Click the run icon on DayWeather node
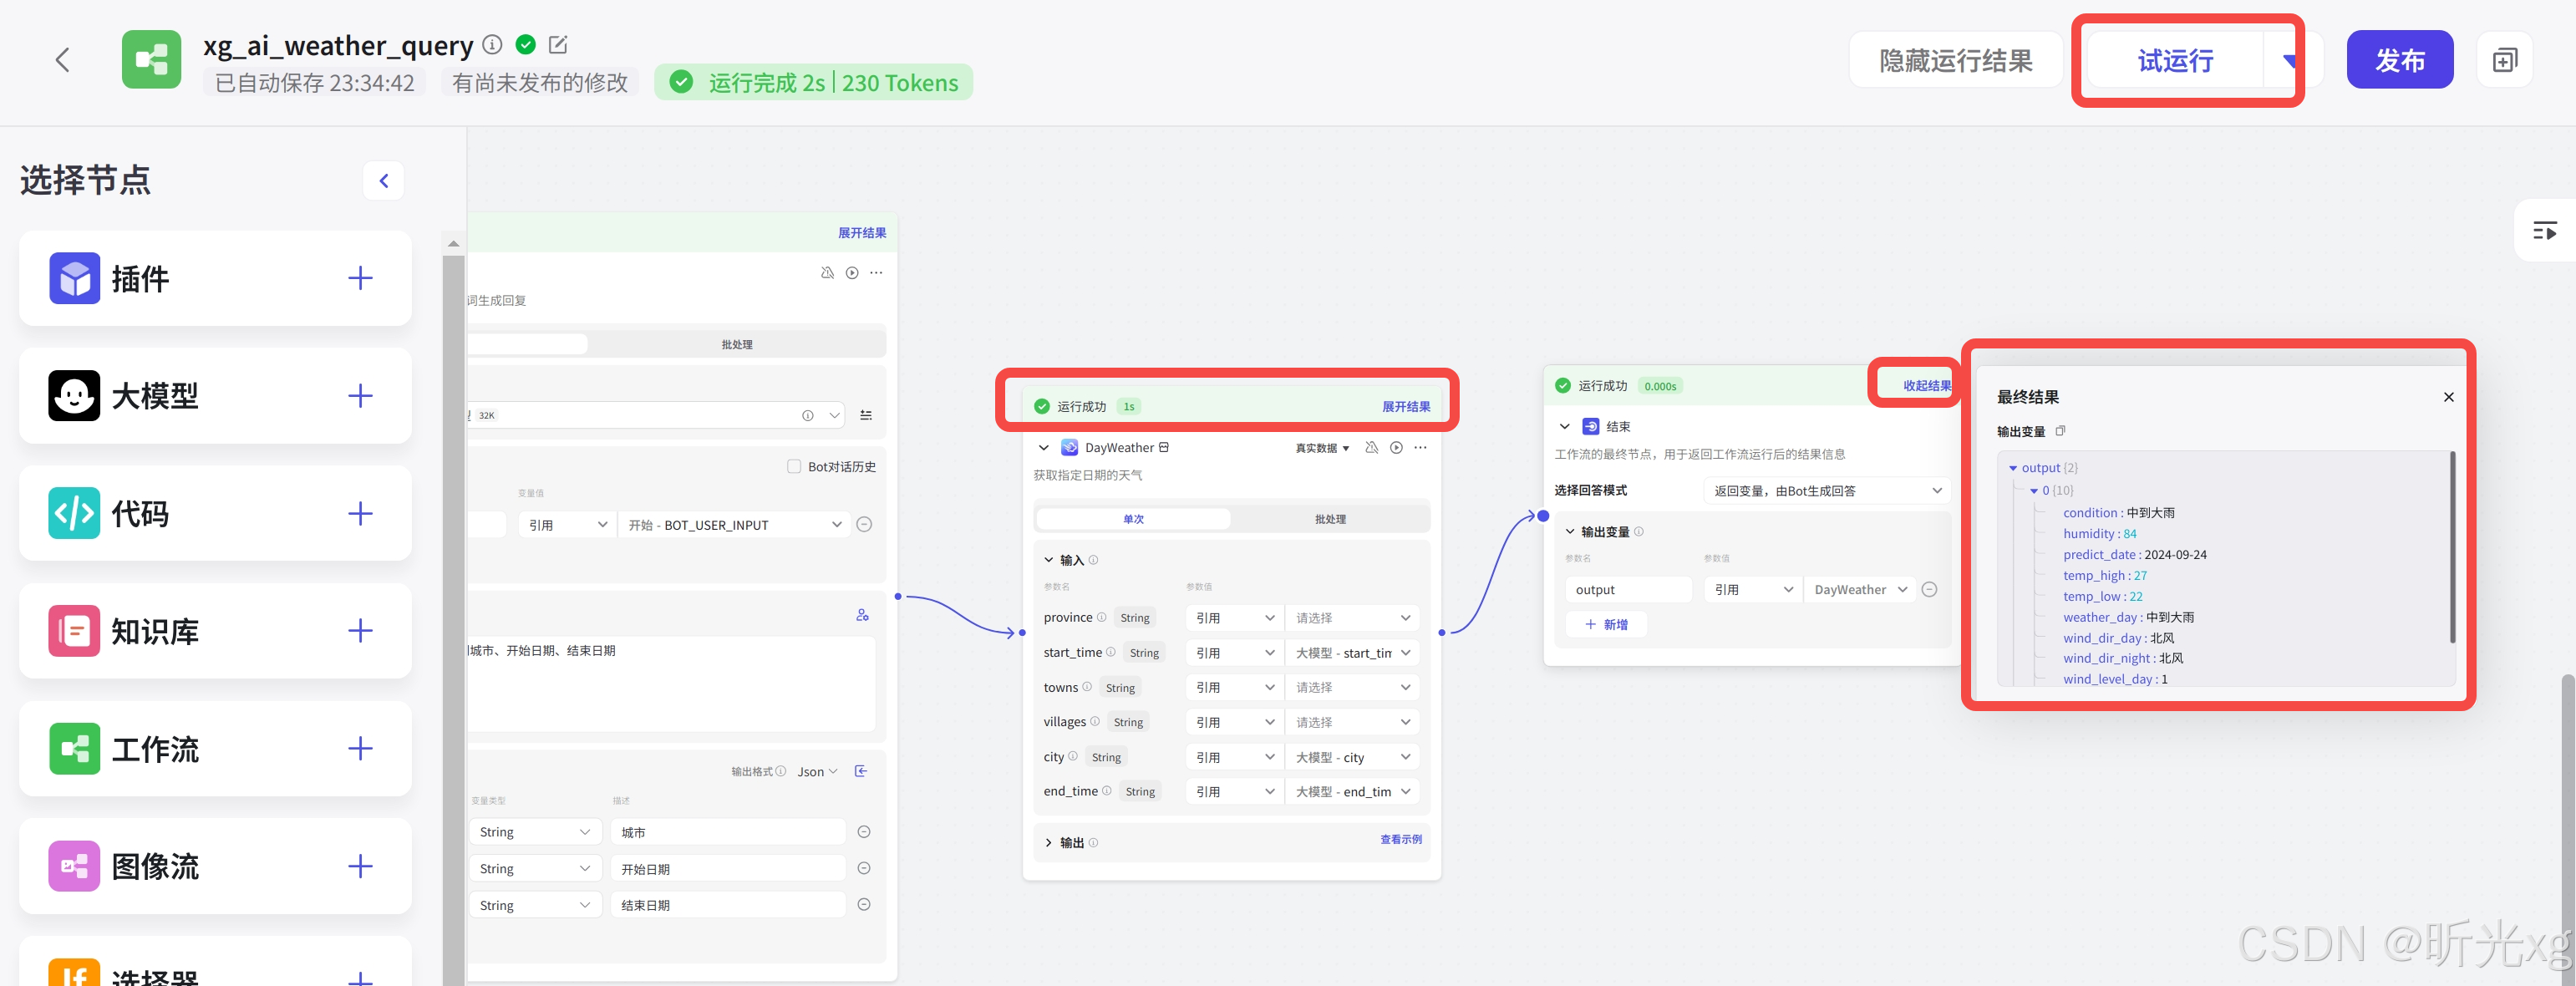The width and height of the screenshot is (2576, 986). coord(1396,448)
